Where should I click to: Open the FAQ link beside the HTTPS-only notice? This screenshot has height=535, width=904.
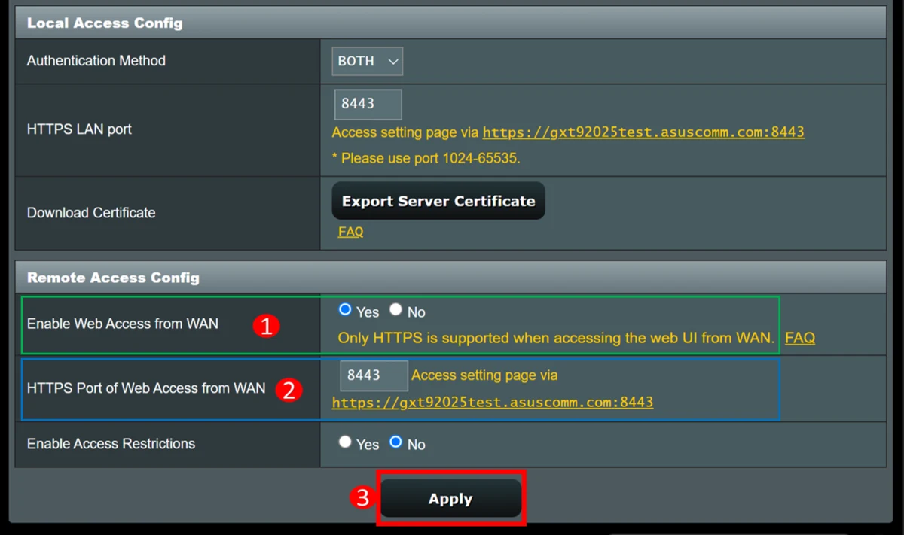pos(800,339)
